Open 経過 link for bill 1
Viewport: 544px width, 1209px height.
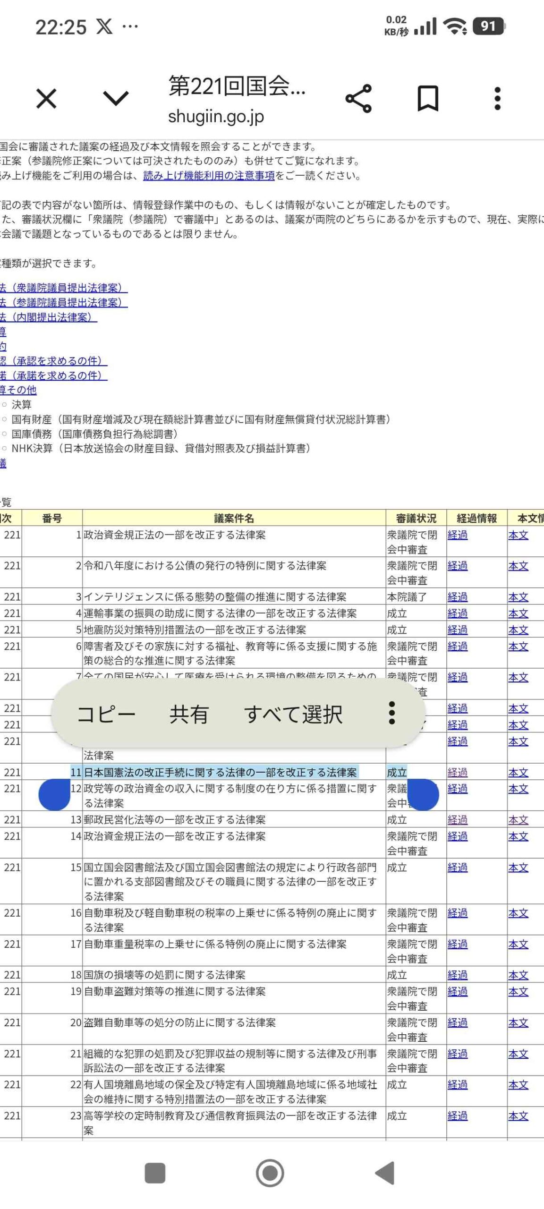point(458,535)
